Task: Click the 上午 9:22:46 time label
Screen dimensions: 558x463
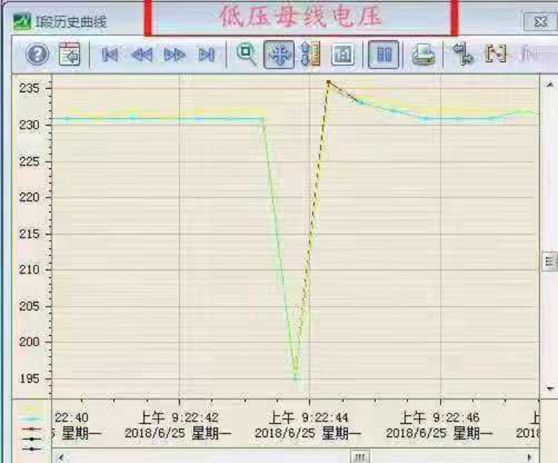Action: click(439, 418)
